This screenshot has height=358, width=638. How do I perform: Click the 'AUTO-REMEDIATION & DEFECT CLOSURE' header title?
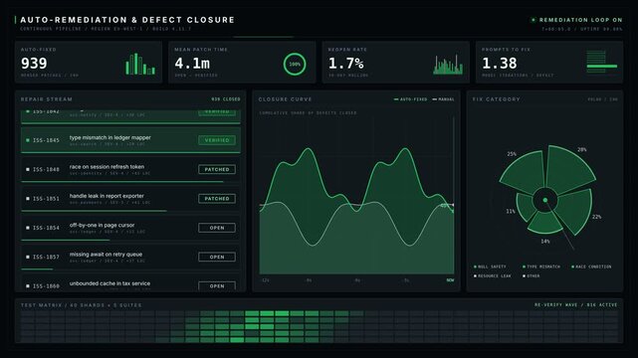tap(127, 20)
